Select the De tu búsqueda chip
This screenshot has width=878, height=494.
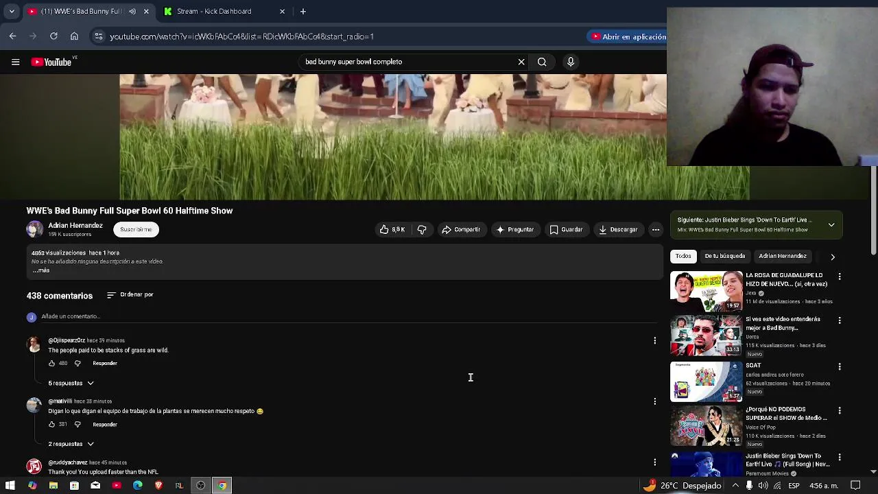click(724, 256)
